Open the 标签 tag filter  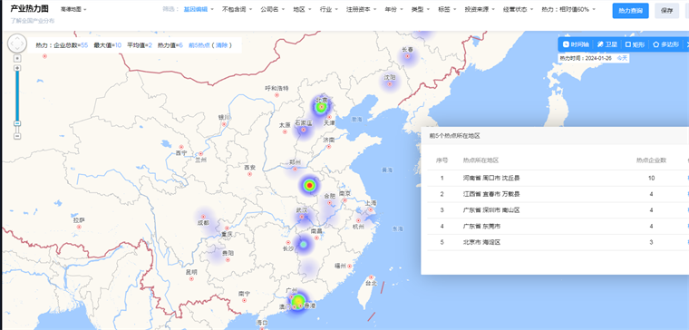447,9
